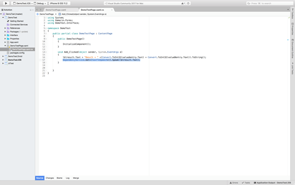Click the UITest project icon
Viewport: 295px width, 185px height.
(6, 63)
